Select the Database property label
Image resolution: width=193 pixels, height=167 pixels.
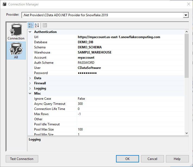click(41, 42)
